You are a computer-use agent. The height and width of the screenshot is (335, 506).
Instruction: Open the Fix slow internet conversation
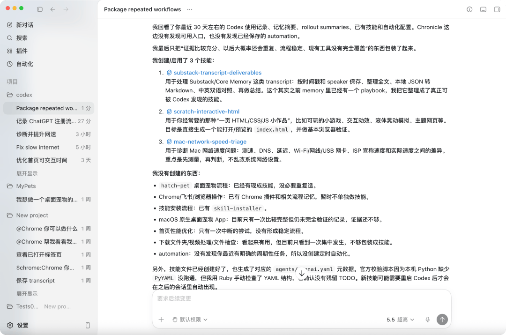(49, 147)
